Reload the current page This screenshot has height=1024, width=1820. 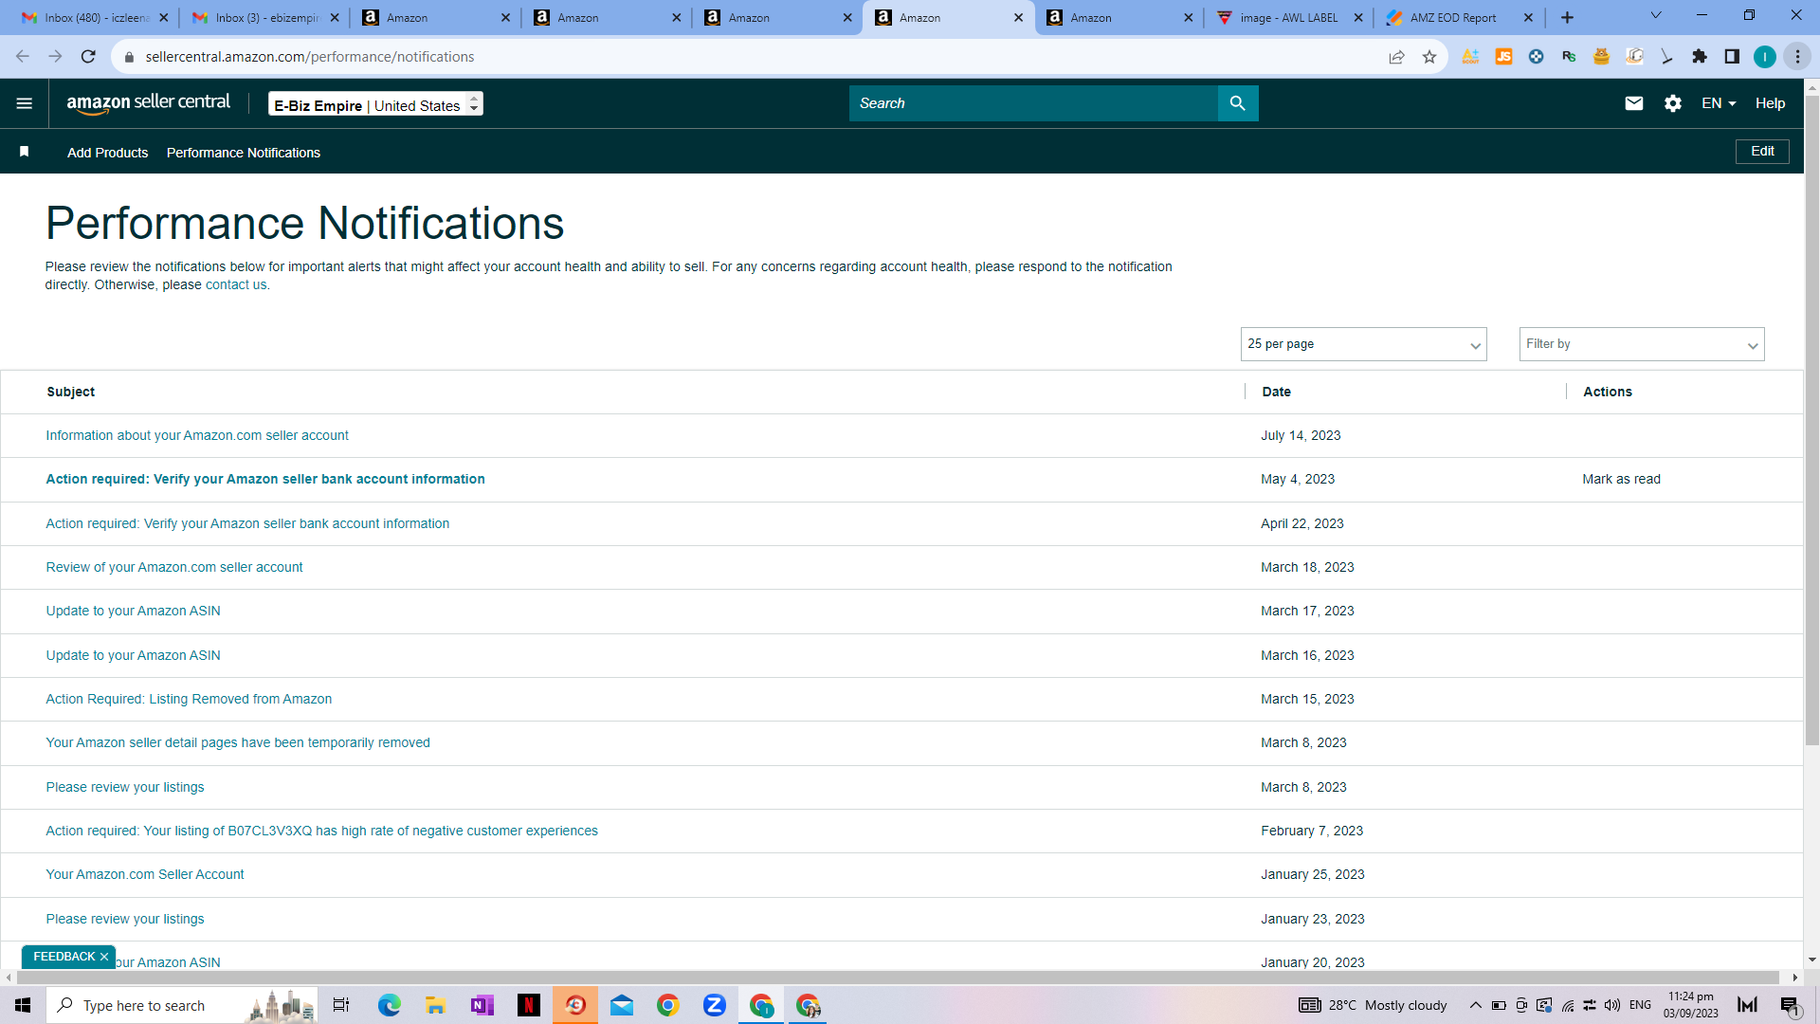point(88,57)
